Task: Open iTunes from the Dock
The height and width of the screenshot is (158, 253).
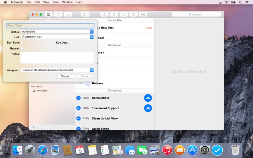Action: 167,150
